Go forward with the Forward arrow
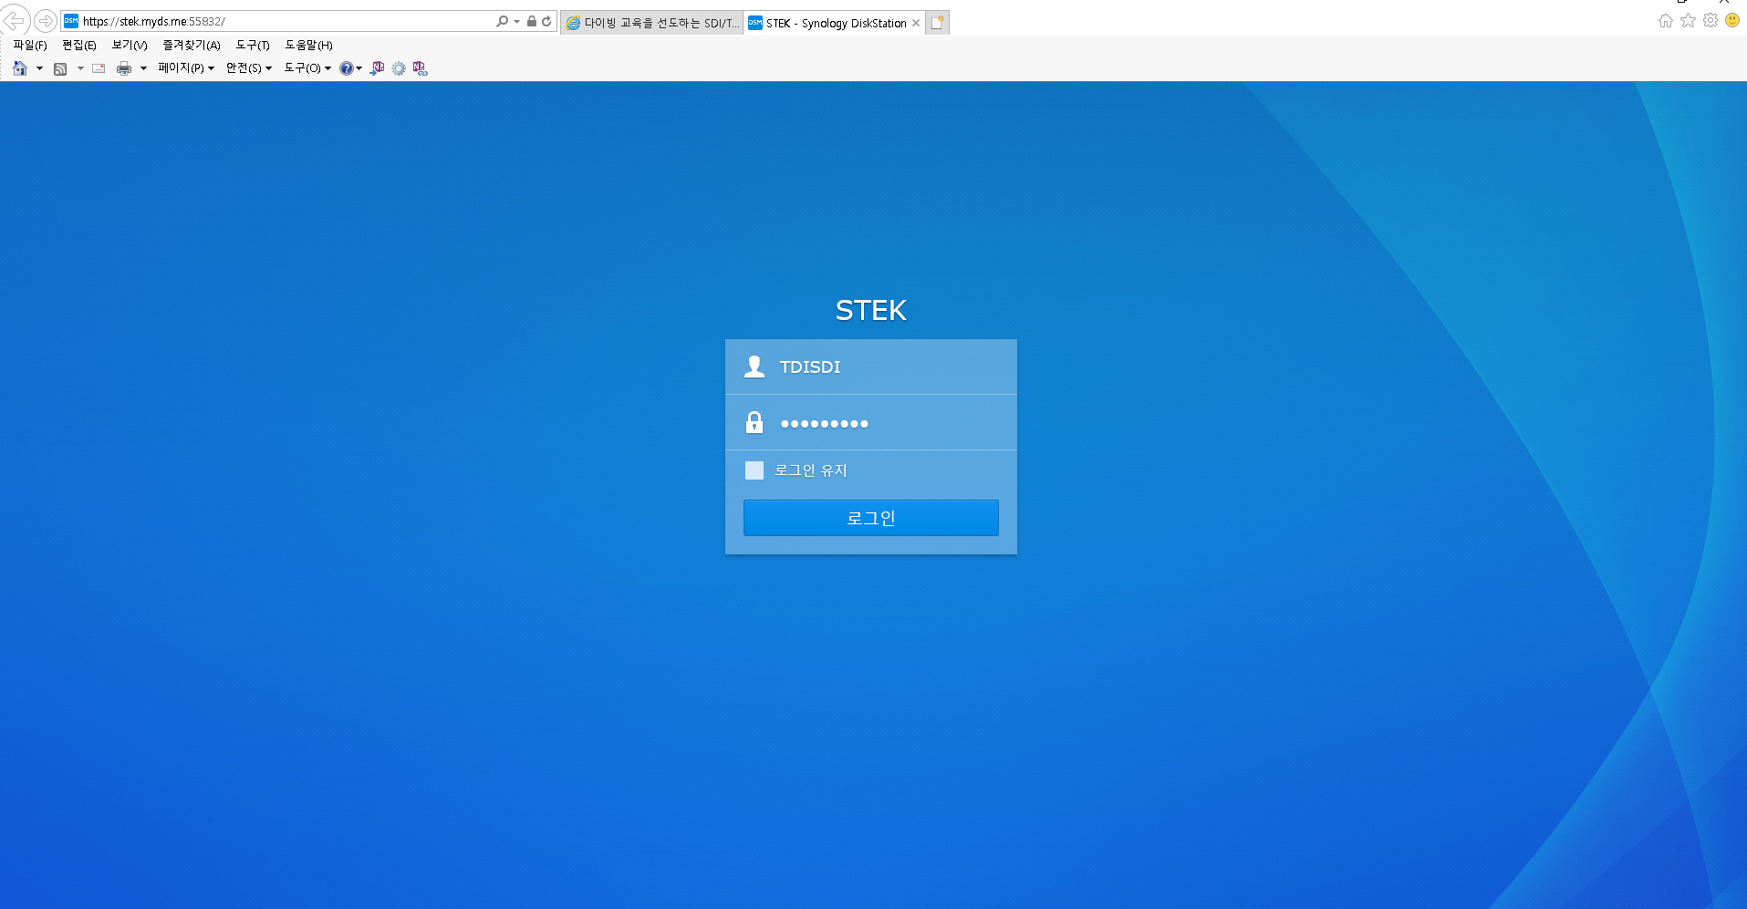 [46, 21]
